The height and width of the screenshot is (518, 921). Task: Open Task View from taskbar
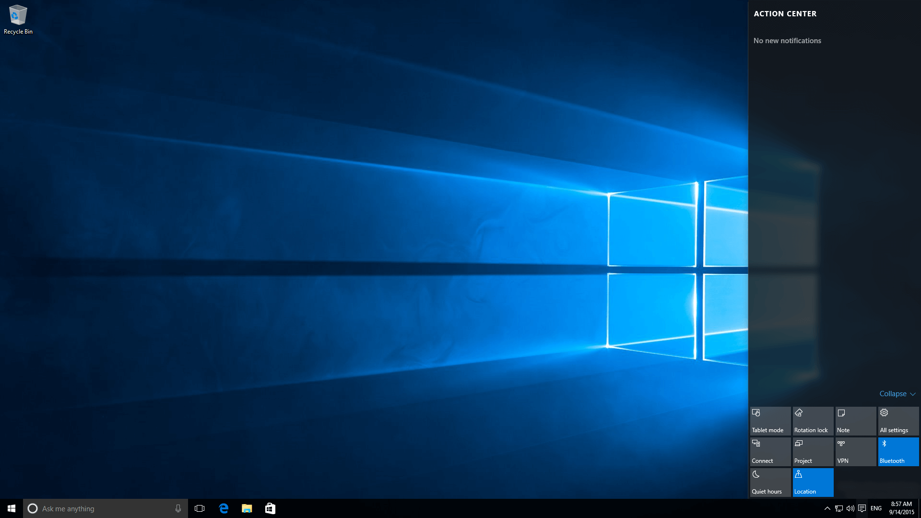point(200,508)
